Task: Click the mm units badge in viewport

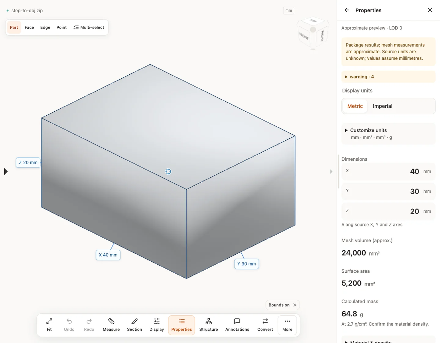Action: (289, 10)
